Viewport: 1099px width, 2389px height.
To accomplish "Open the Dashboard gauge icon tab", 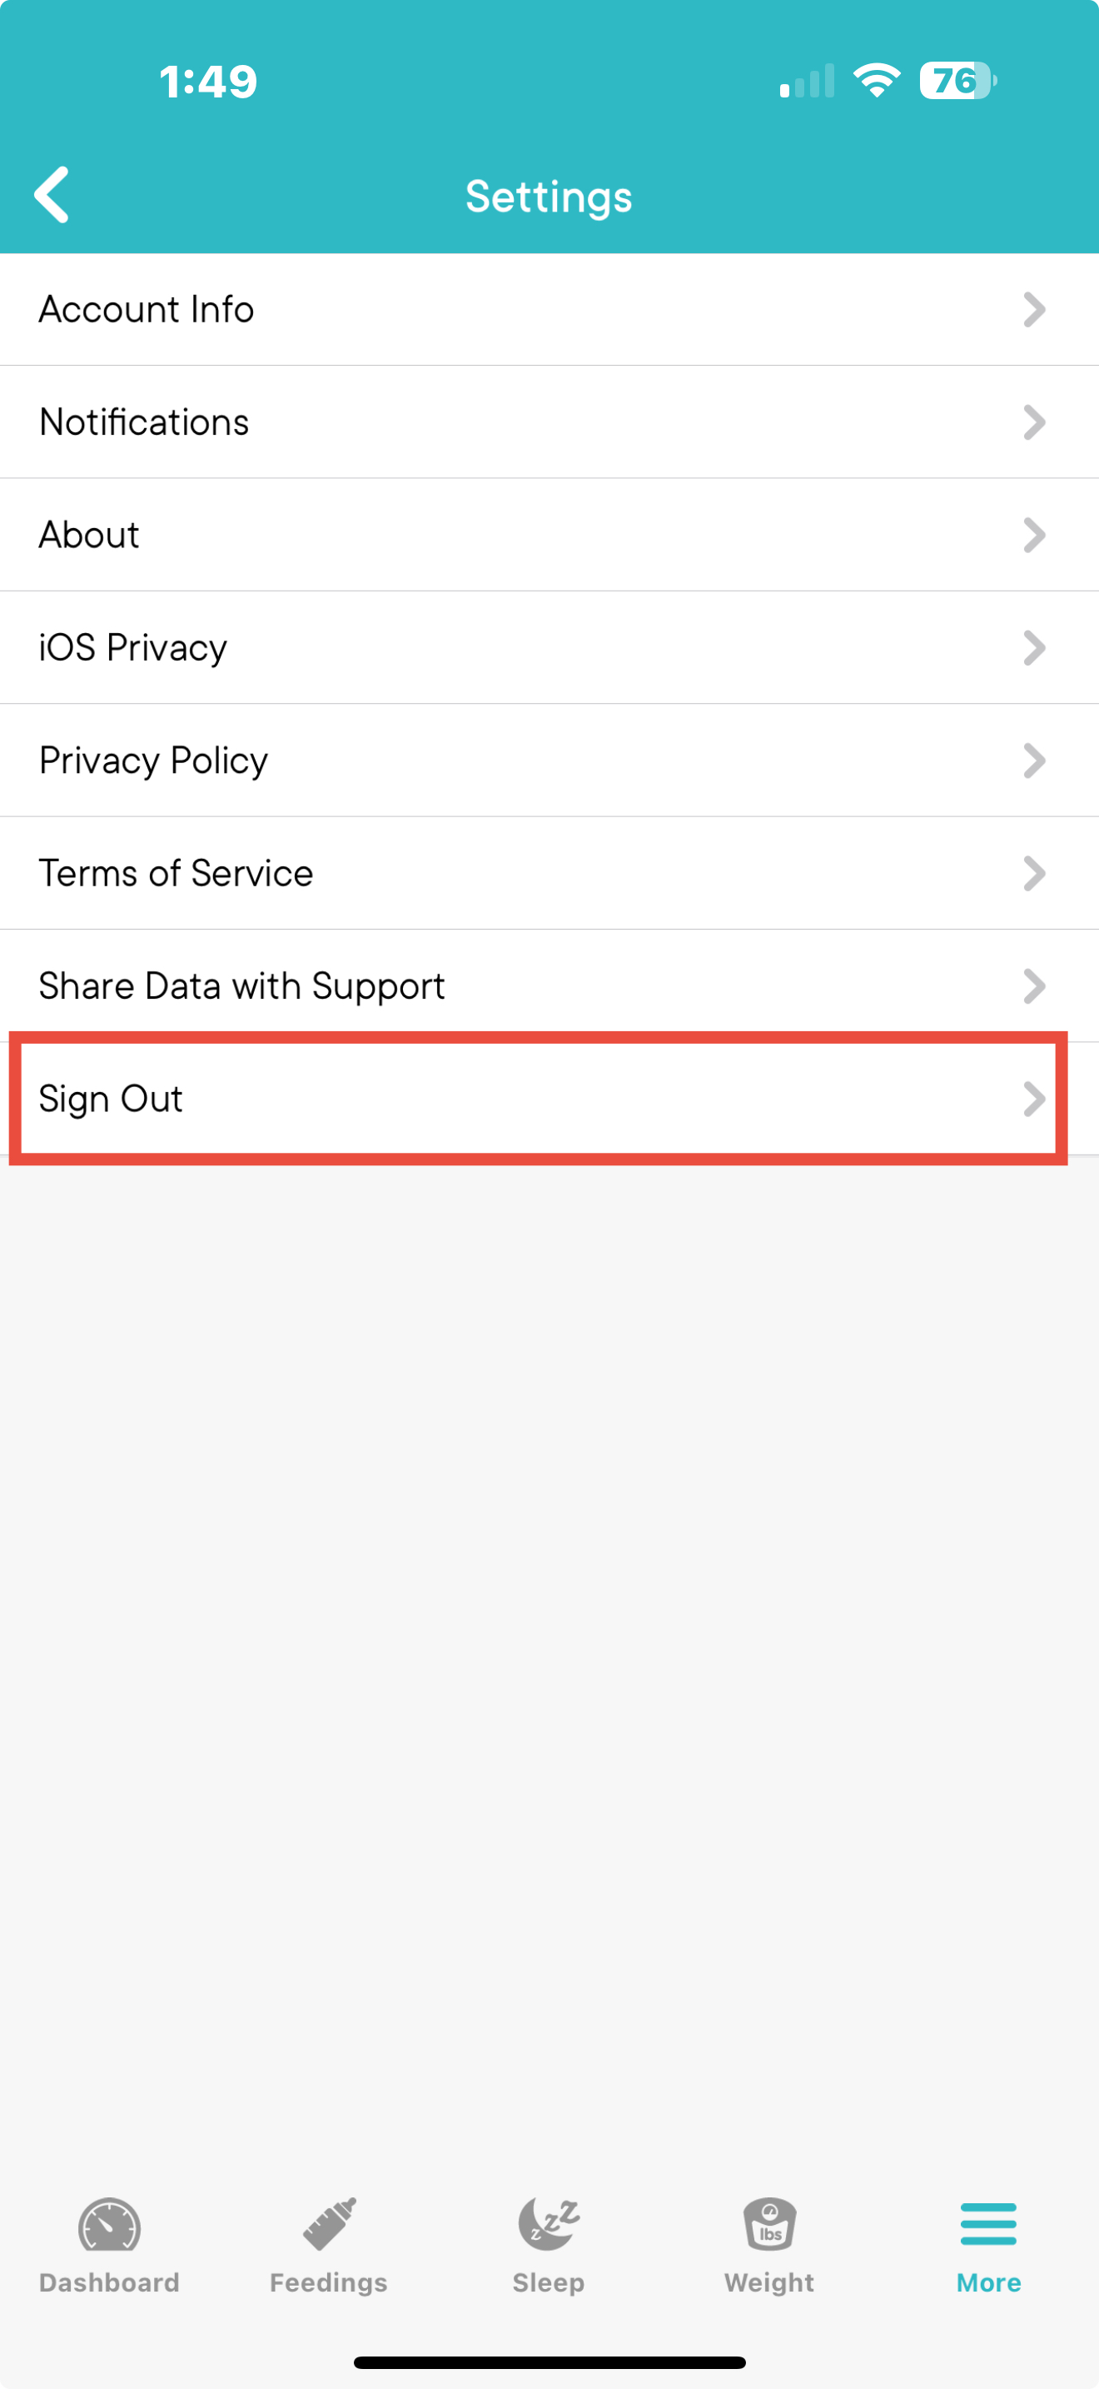I will [x=109, y=2225].
